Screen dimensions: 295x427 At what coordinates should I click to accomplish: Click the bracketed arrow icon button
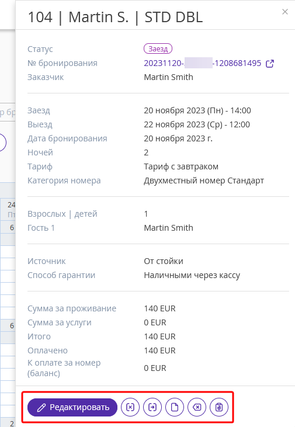(x=152, y=407)
